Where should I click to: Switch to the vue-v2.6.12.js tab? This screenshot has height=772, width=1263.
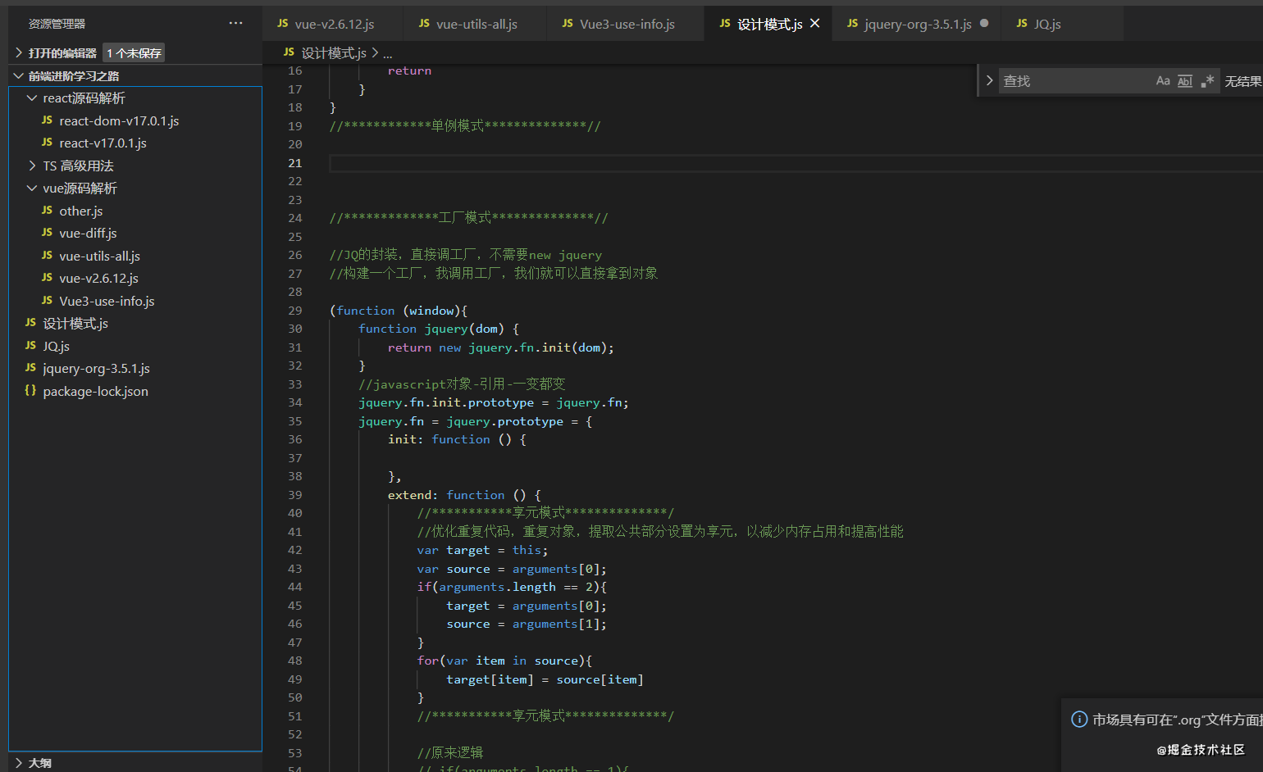pyautogui.click(x=334, y=24)
